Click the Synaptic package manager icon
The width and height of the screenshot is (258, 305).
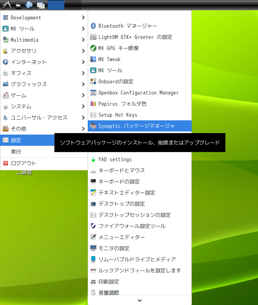tap(93, 126)
